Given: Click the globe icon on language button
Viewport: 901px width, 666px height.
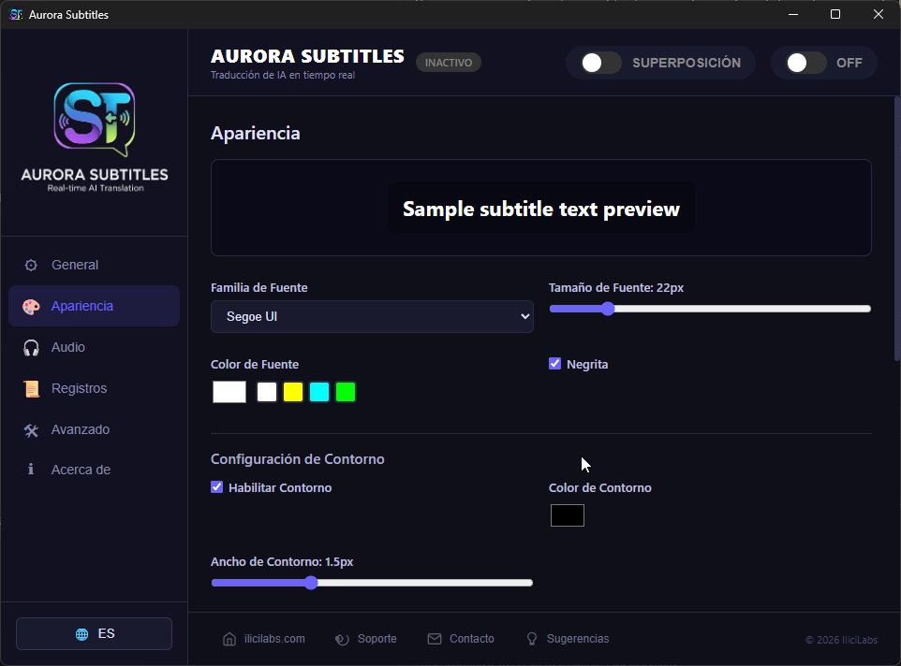Looking at the screenshot, I should click(82, 634).
